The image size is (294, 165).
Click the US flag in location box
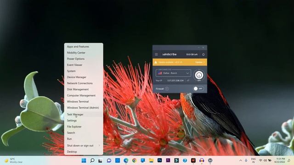pyautogui.click(x=160, y=73)
